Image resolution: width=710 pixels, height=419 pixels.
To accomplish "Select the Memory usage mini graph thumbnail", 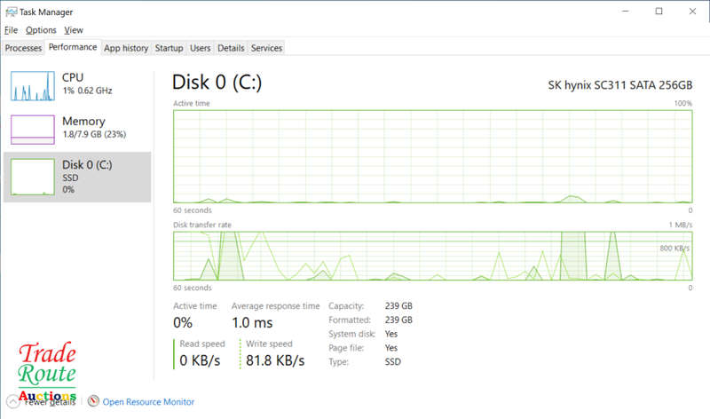I will point(33,130).
